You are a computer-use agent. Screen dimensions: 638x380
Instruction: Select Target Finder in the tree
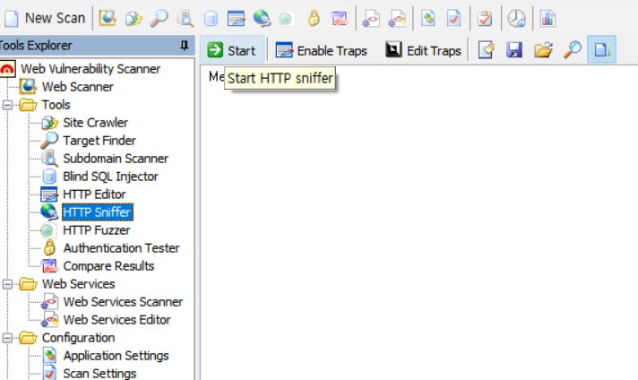pos(99,141)
